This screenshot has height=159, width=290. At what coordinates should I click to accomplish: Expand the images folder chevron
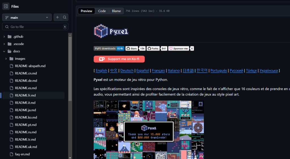6,59
